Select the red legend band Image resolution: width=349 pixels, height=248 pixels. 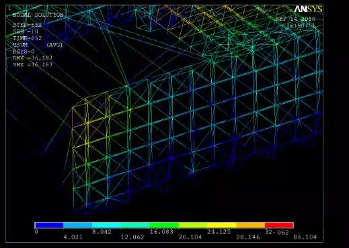tap(279, 225)
